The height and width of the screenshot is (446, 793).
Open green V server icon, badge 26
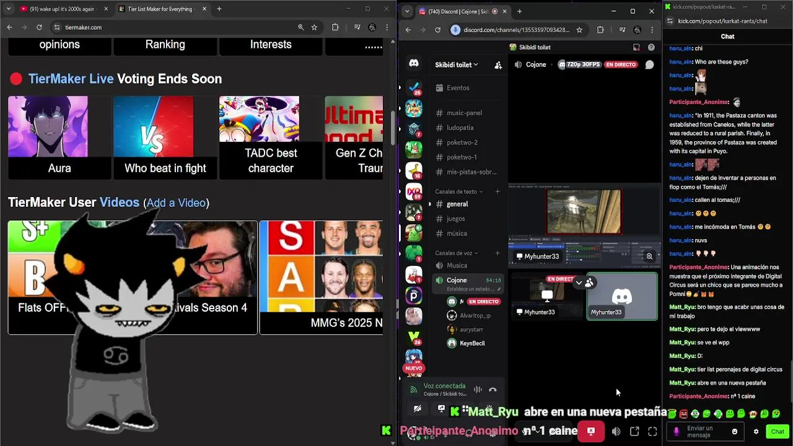pyautogui.click(x=414, y=336)
